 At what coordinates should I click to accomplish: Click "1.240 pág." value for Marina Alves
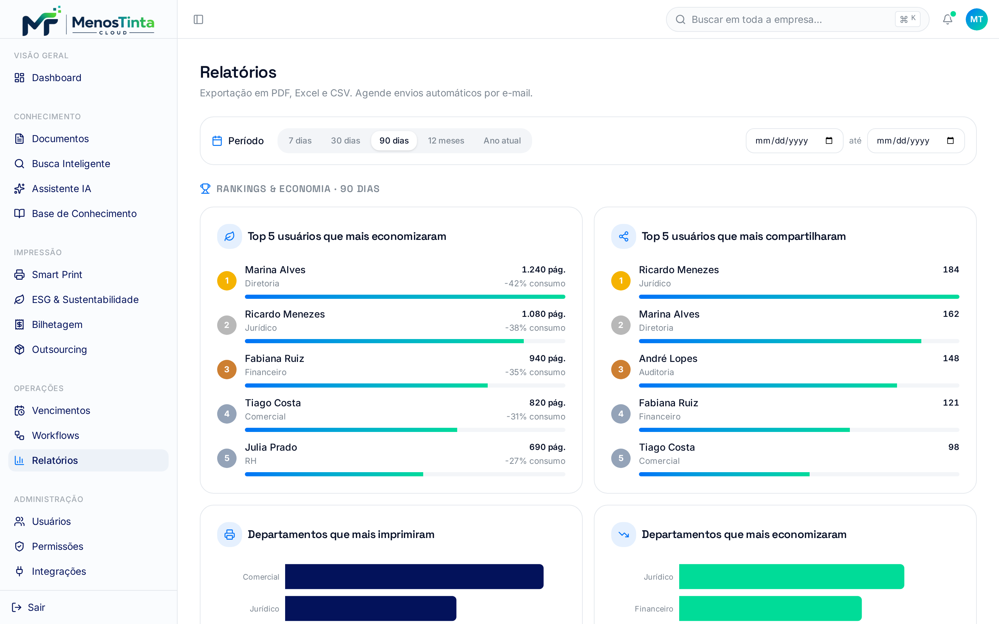543,269
